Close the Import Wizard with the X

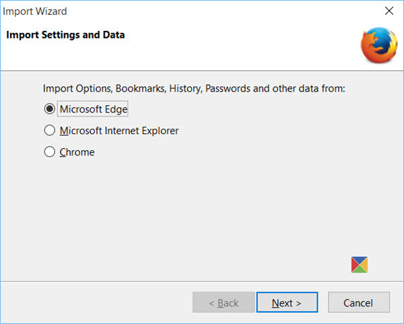coord(389,11)
